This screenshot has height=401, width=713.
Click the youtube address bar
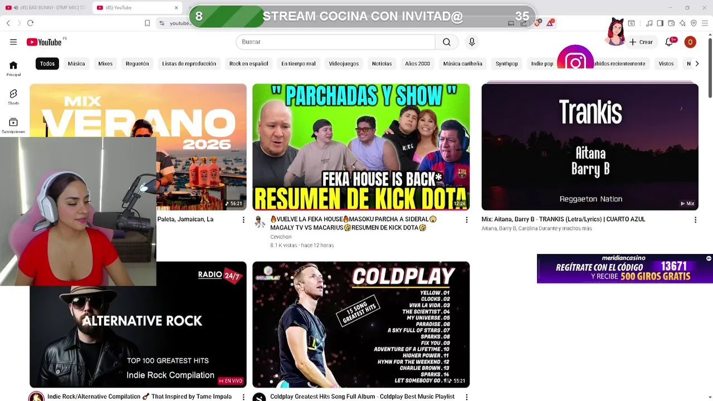click(180, 23)
